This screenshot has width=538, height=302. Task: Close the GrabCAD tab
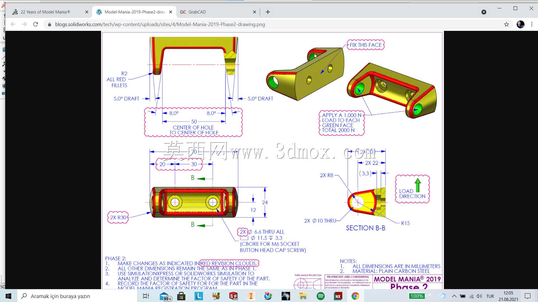pyautogui.click(x=254, y=12)
